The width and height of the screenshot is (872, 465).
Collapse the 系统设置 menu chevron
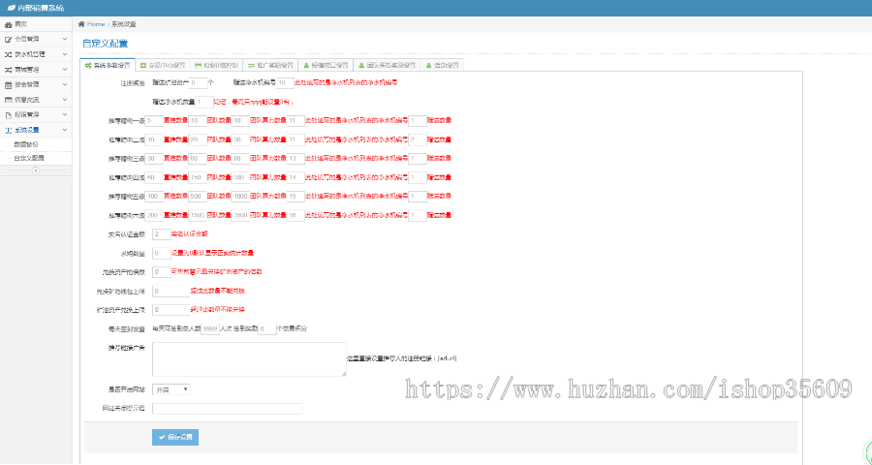point(65,130)
